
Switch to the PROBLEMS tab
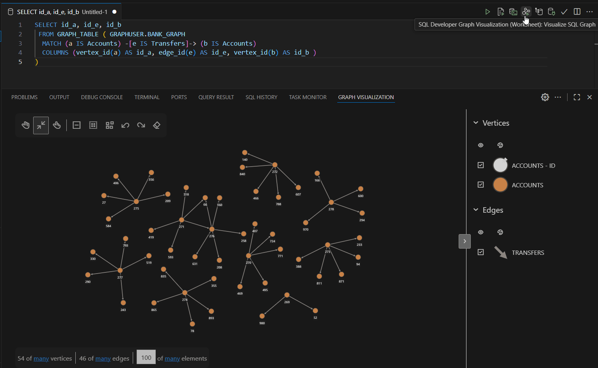coord(25,97)
